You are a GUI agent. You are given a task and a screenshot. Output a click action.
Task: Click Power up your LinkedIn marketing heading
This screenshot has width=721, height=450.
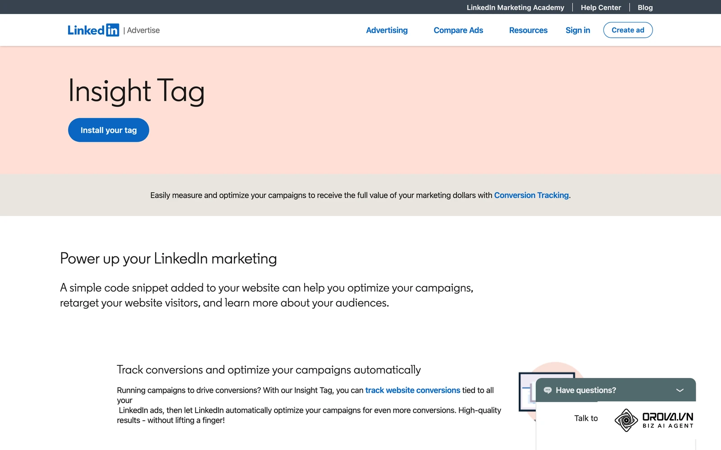pyautogui.click(x=169, y=258)
